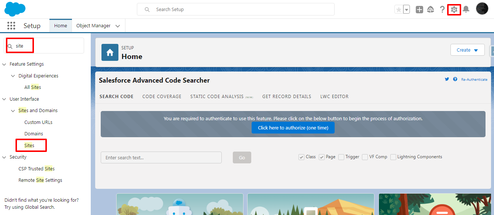
Task: Enable the VF Comp checkbox
Action: [365, 157]
